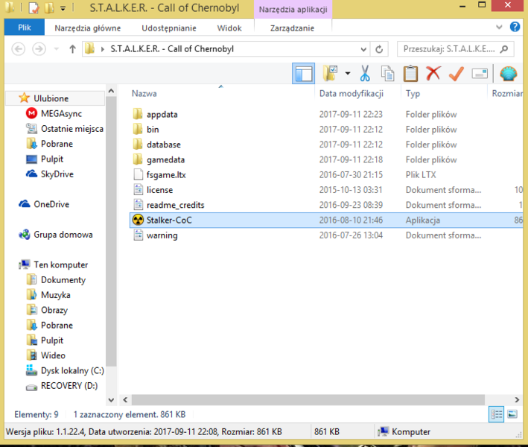528x447 pixels.
Task: Click the red X Delete icon
Action: click(433, 73)
